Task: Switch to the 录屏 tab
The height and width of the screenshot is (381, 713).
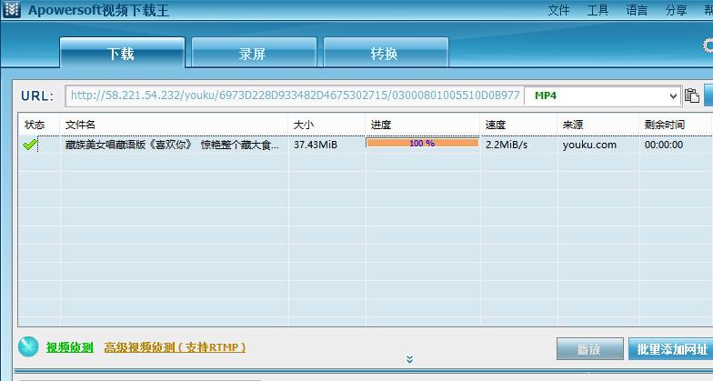Action: 254,53
